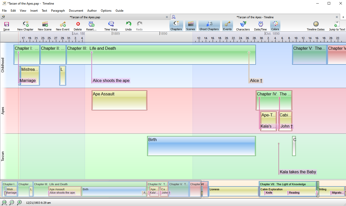Image resolution: width=346 pixels, height=206 pixels.
Task: Open the Paragraph menu
Action: pos(58,11)
